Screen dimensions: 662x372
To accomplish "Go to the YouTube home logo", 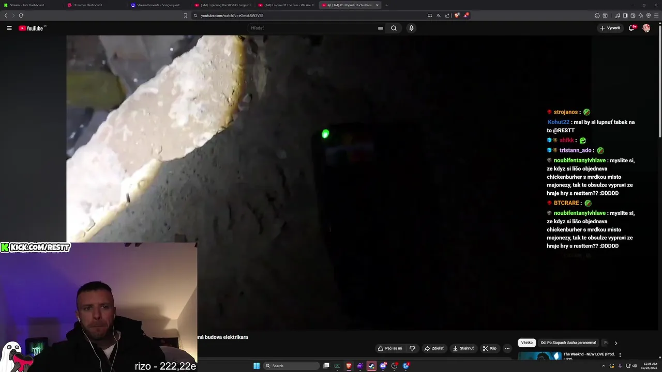I will coord(31,28).
